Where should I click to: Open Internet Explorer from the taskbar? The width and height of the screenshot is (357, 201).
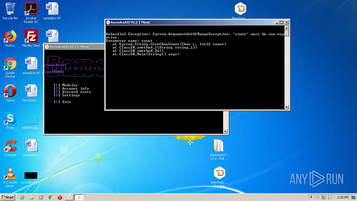(22, 197)
